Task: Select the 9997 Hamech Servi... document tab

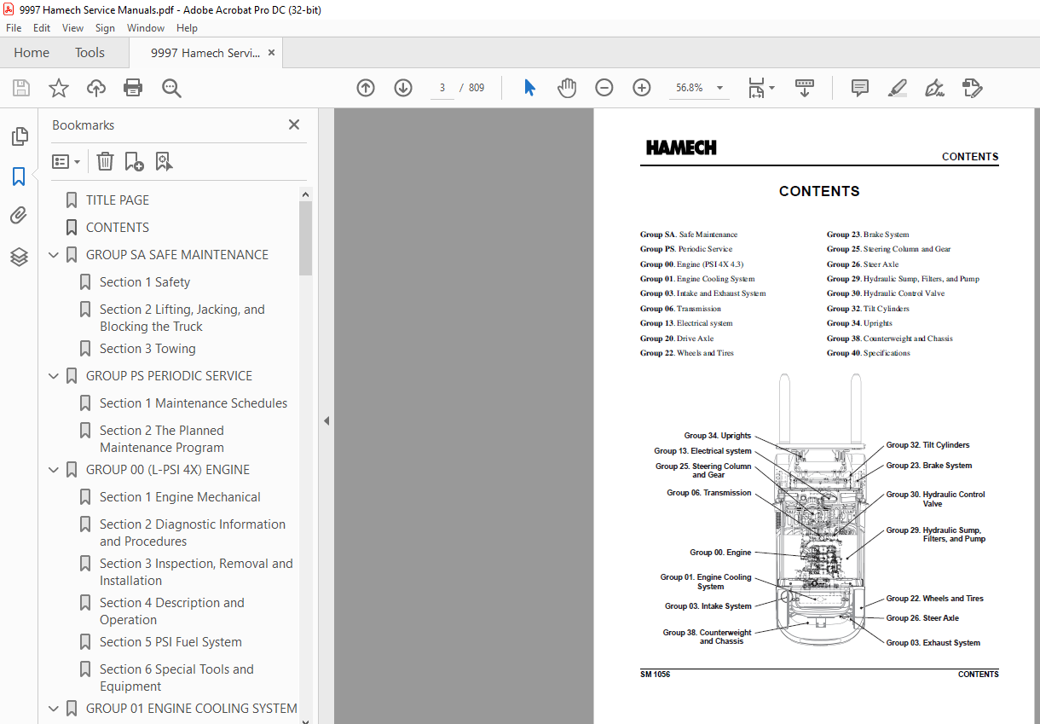Action: click(205, 53)
